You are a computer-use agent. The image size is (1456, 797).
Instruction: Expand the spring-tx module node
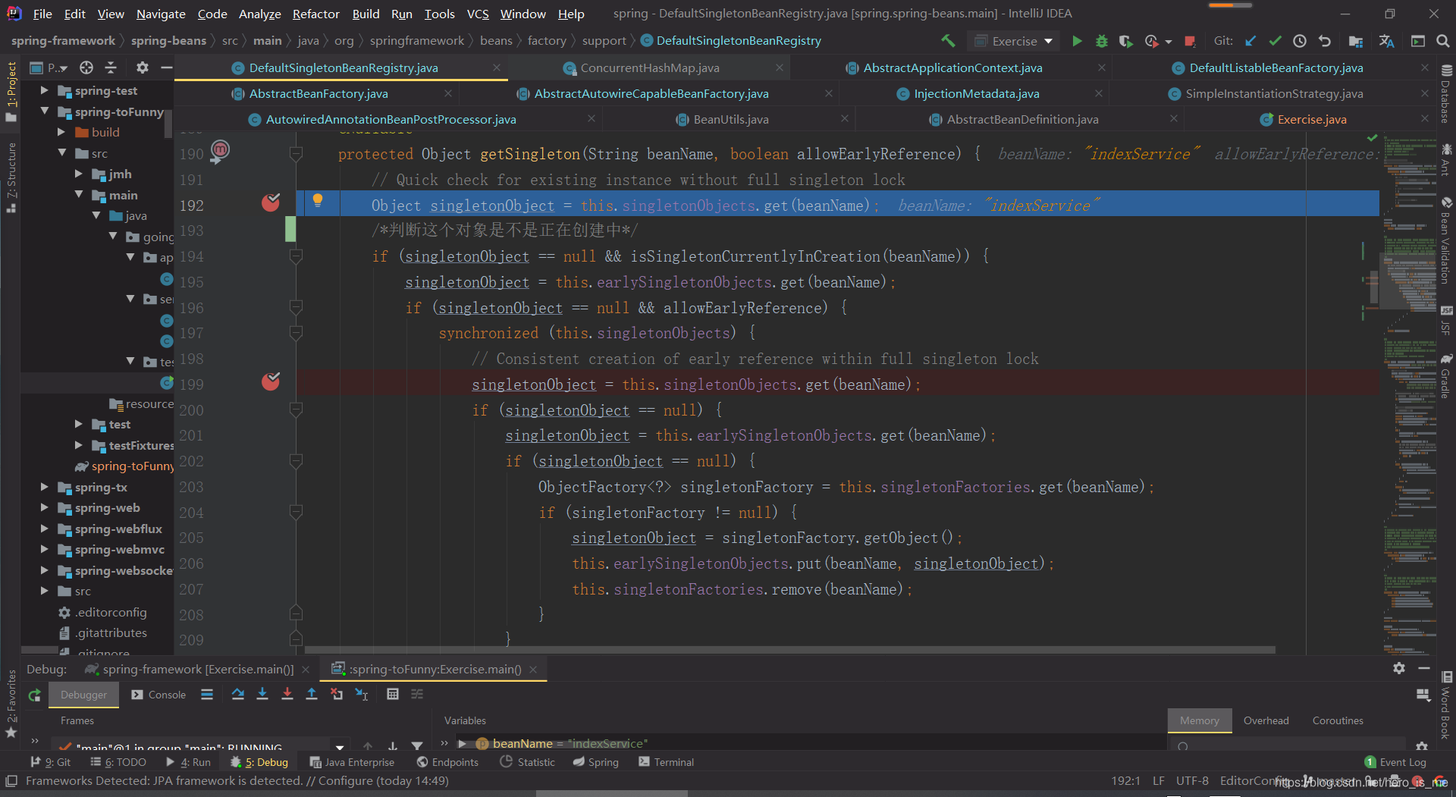tap(45, 487)
